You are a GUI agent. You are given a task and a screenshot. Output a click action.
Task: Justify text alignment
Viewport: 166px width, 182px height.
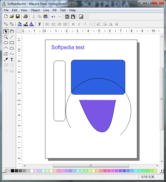tap(65, 24)
